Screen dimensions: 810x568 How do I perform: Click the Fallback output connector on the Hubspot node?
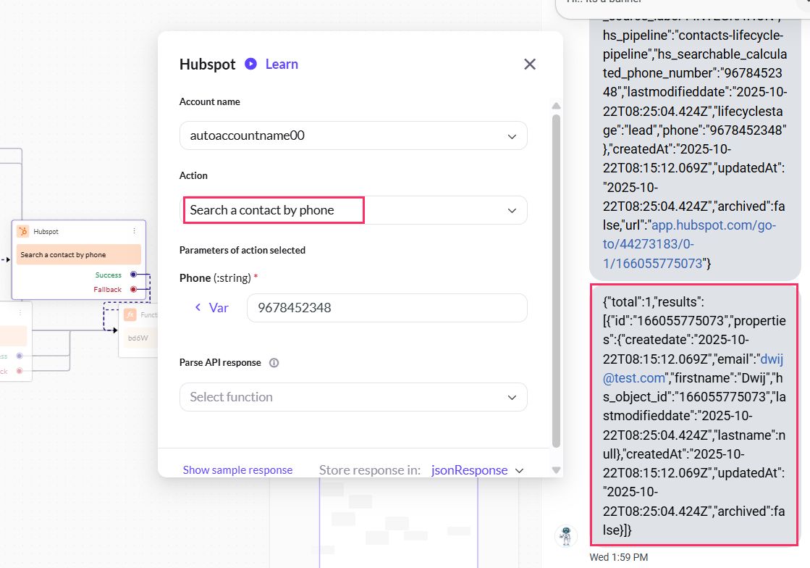coord(133,289)
